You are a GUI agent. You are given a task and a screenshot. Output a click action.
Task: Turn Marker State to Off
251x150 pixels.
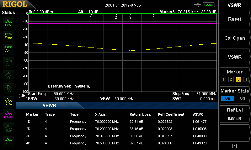click(x=242, y=98)
